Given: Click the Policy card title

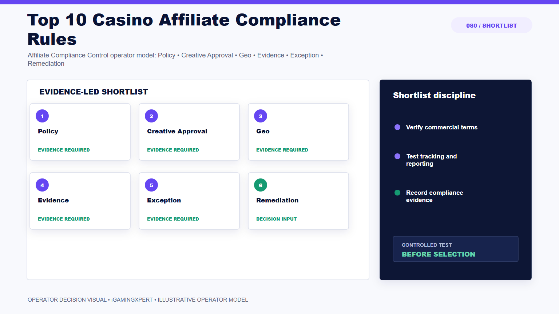Looking at the screenshot, I should (48, 131).
